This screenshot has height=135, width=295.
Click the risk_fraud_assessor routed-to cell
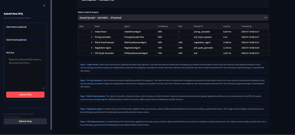tap(207, 37)
